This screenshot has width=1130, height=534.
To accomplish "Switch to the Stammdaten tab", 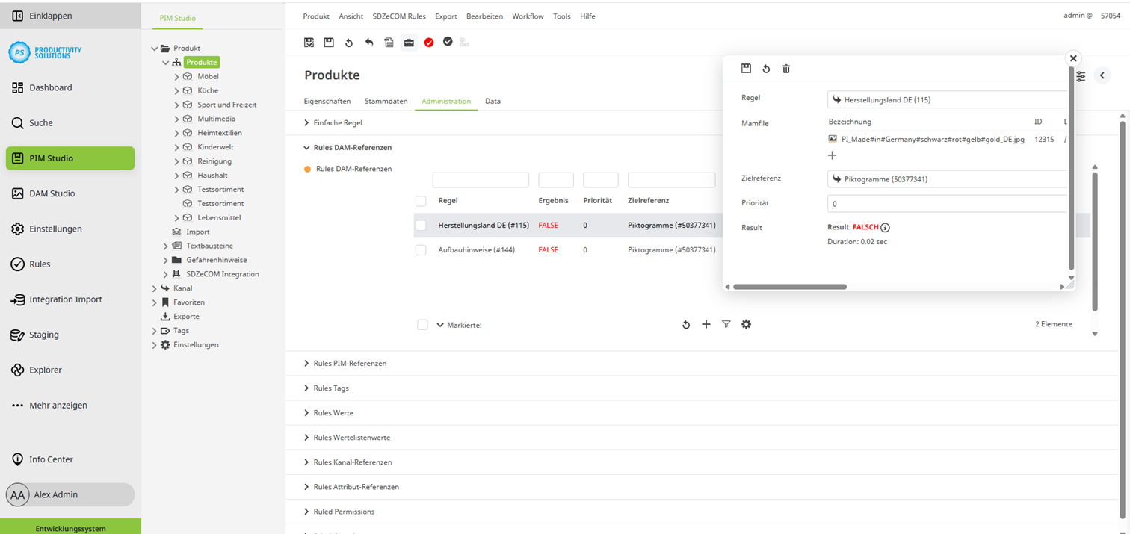I will [x=386, y=101].
